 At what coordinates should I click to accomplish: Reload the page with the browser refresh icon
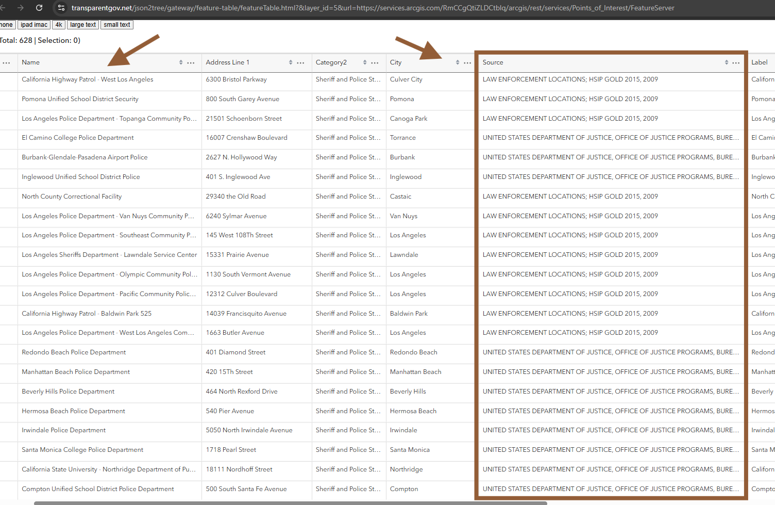39,8
